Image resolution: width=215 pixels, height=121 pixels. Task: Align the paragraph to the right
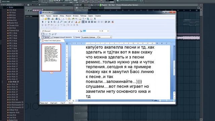pyautogui.click(x=89, y=22)
